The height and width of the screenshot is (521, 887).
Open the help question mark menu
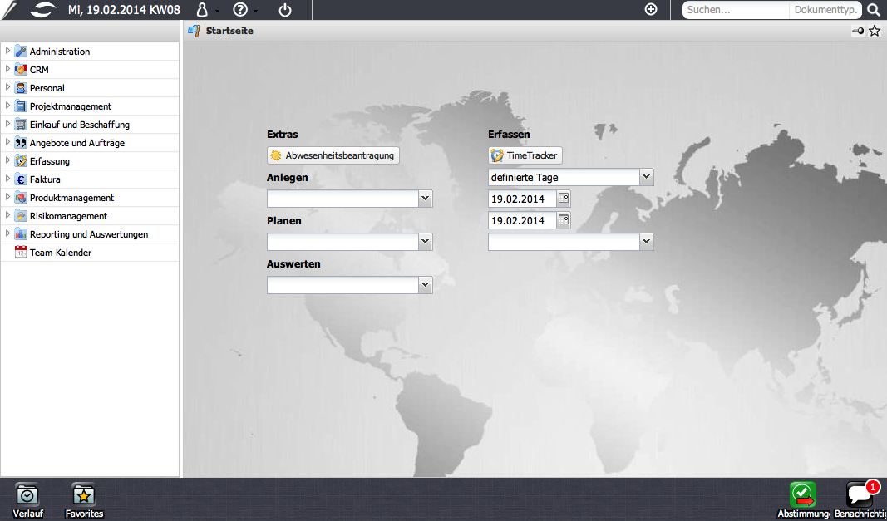[240, 10]
